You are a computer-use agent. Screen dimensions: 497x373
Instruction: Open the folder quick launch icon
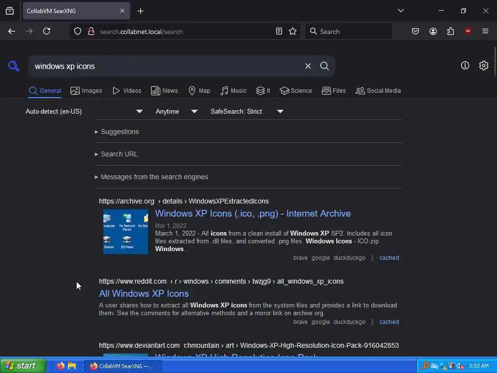point(72,366)
